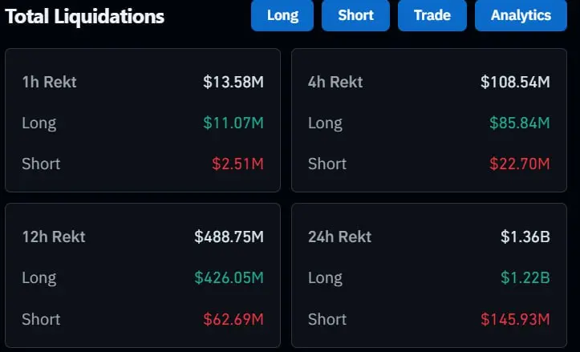Select the 24h Short value $145.93M
This screenshot has height=352, width=580.
pos(515,319)
